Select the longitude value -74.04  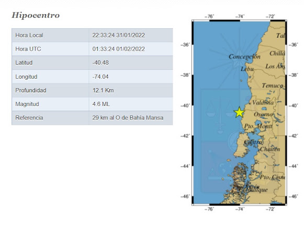coord(100,77)
